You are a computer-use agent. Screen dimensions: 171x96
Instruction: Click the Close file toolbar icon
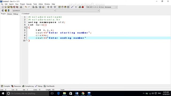(x=14, y=7)
